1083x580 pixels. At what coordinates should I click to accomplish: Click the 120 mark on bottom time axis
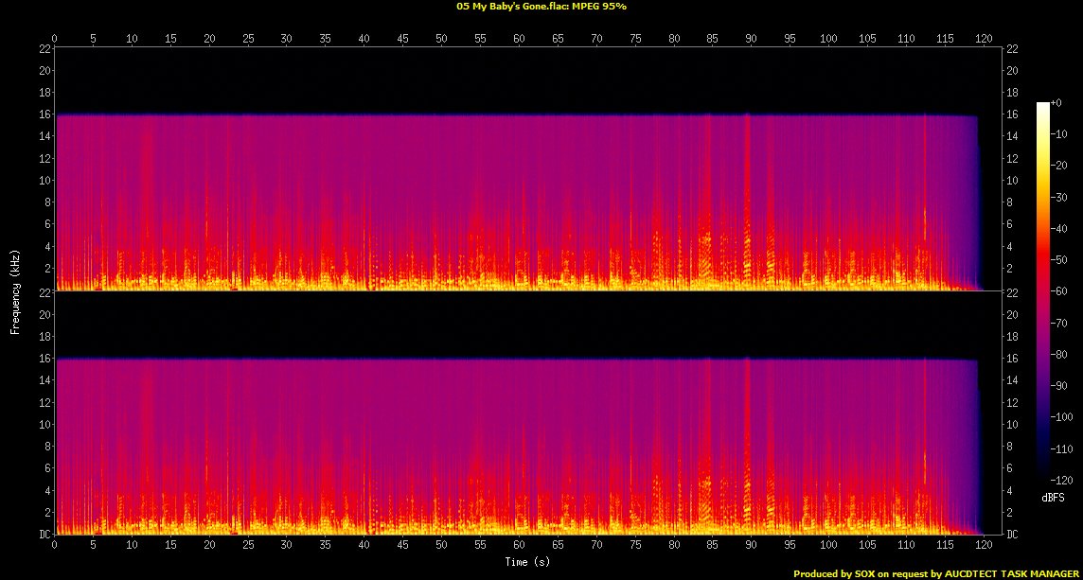pos(984,546)
